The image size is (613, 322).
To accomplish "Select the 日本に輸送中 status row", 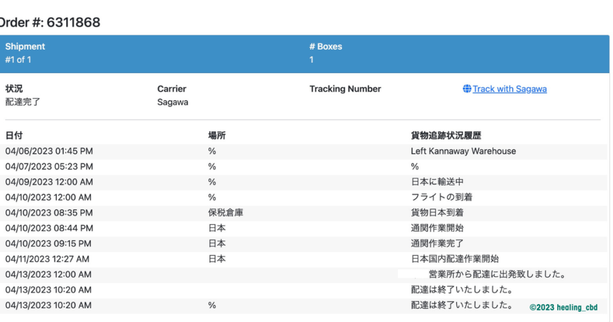I will point(437,182).
